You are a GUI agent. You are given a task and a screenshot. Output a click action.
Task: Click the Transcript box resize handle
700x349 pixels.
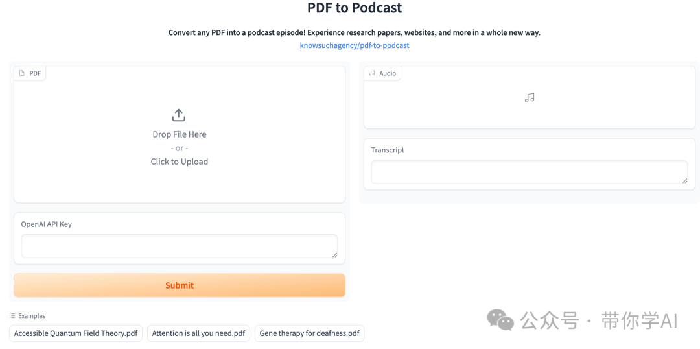click(685, 180)
